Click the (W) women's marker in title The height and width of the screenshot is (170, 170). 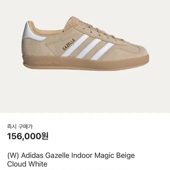click(13, 156)
